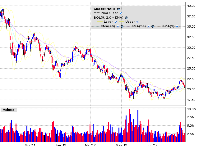Click the 17.50 price axis label

point(191,100)
